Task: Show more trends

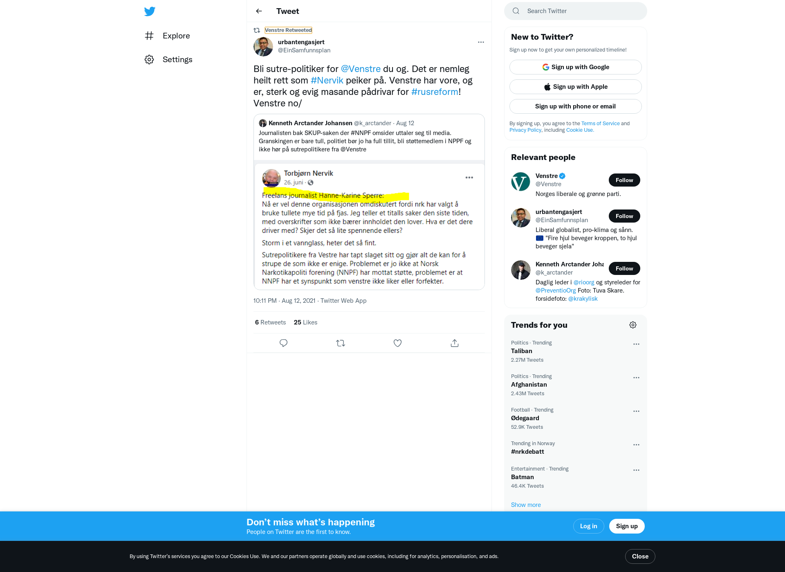Action: coord(526,505)
